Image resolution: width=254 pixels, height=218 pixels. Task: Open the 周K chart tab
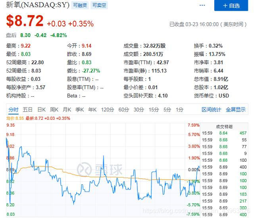coord(54,110)
